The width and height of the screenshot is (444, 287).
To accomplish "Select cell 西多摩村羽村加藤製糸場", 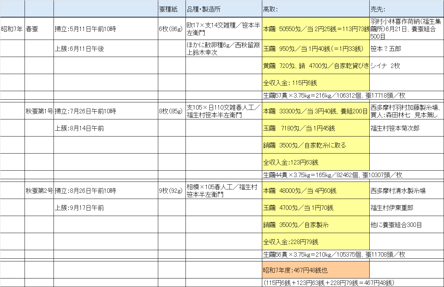I will 407,111.
